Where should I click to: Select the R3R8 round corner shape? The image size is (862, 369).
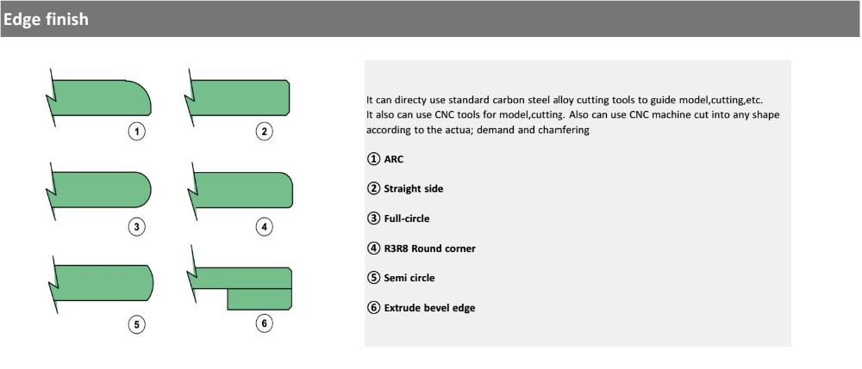240,190
